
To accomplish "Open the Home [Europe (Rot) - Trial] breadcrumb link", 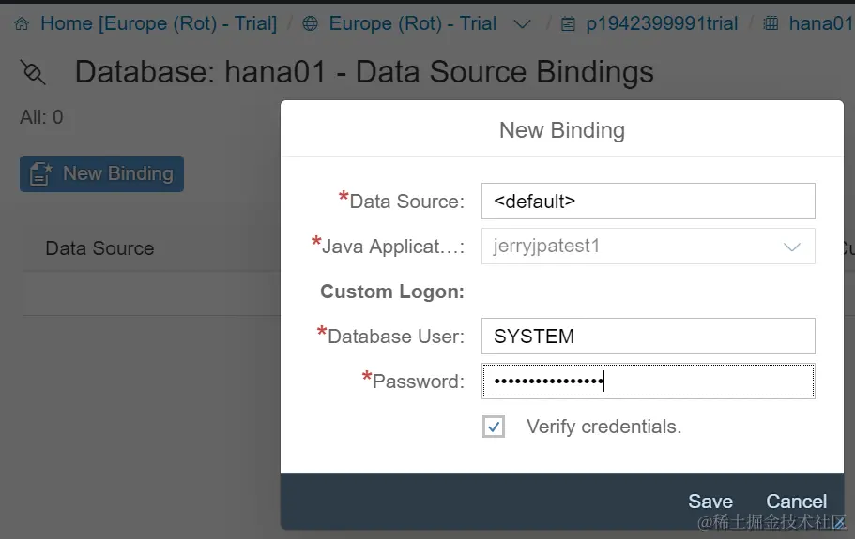I will click(158, 24).
